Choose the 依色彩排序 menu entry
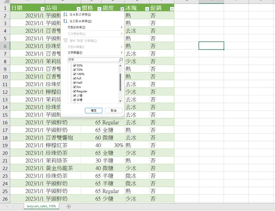 coord(93,27)
